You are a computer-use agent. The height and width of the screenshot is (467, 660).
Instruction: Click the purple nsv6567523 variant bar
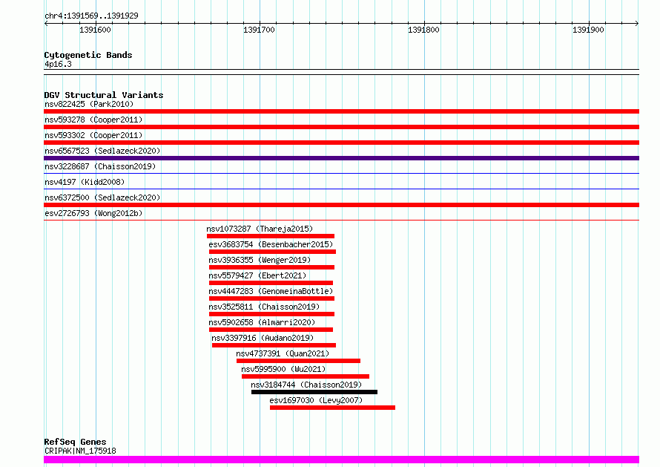click(341, 158)
